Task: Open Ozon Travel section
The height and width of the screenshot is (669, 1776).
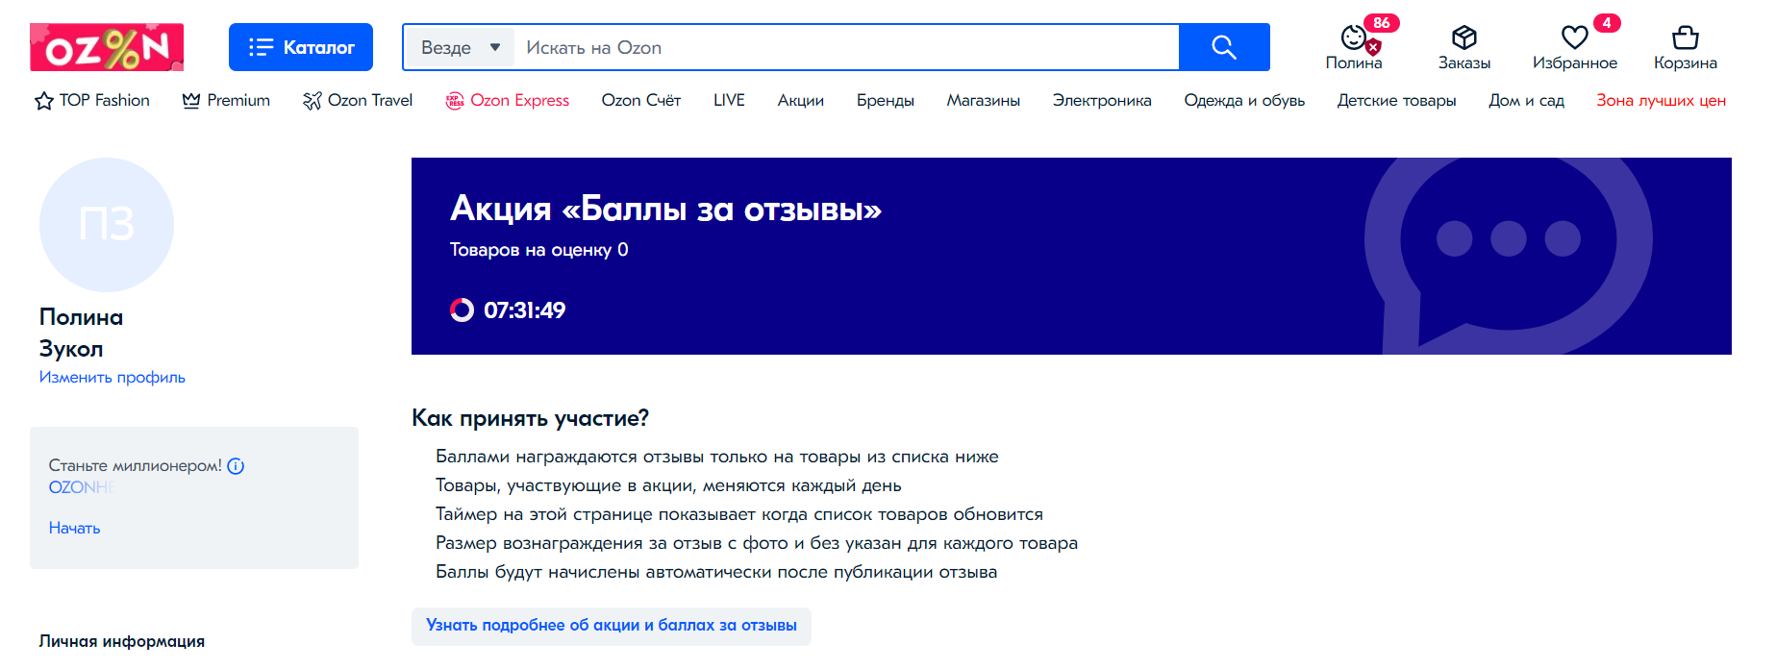Action: coord(358,100)
